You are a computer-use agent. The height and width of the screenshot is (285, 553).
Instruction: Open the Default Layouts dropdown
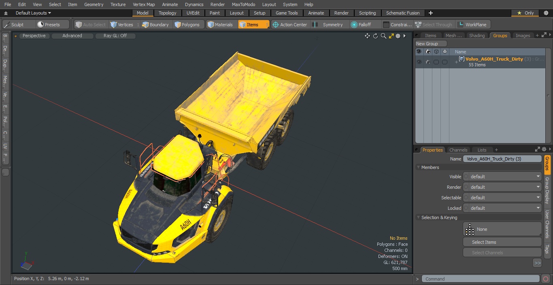[33, 13]
